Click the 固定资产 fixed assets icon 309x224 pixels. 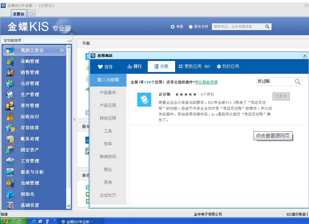[x=10, y=150]
